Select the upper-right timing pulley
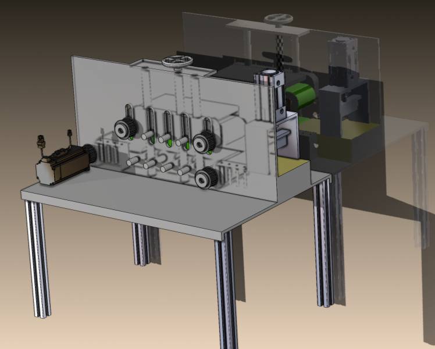The height and width of the screenshot is (349, 435). (204, 141)
